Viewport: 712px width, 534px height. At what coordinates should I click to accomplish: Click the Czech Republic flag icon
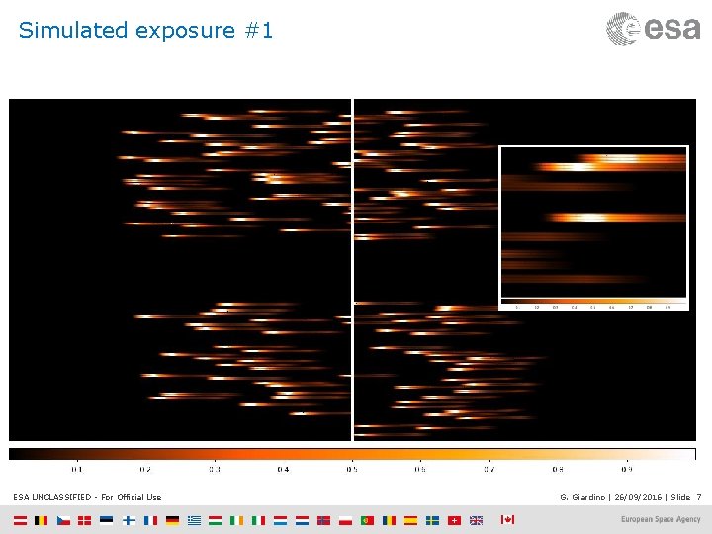pos(63,520)
